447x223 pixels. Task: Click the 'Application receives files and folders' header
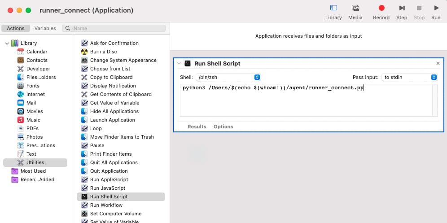click(x=308, y=36)
